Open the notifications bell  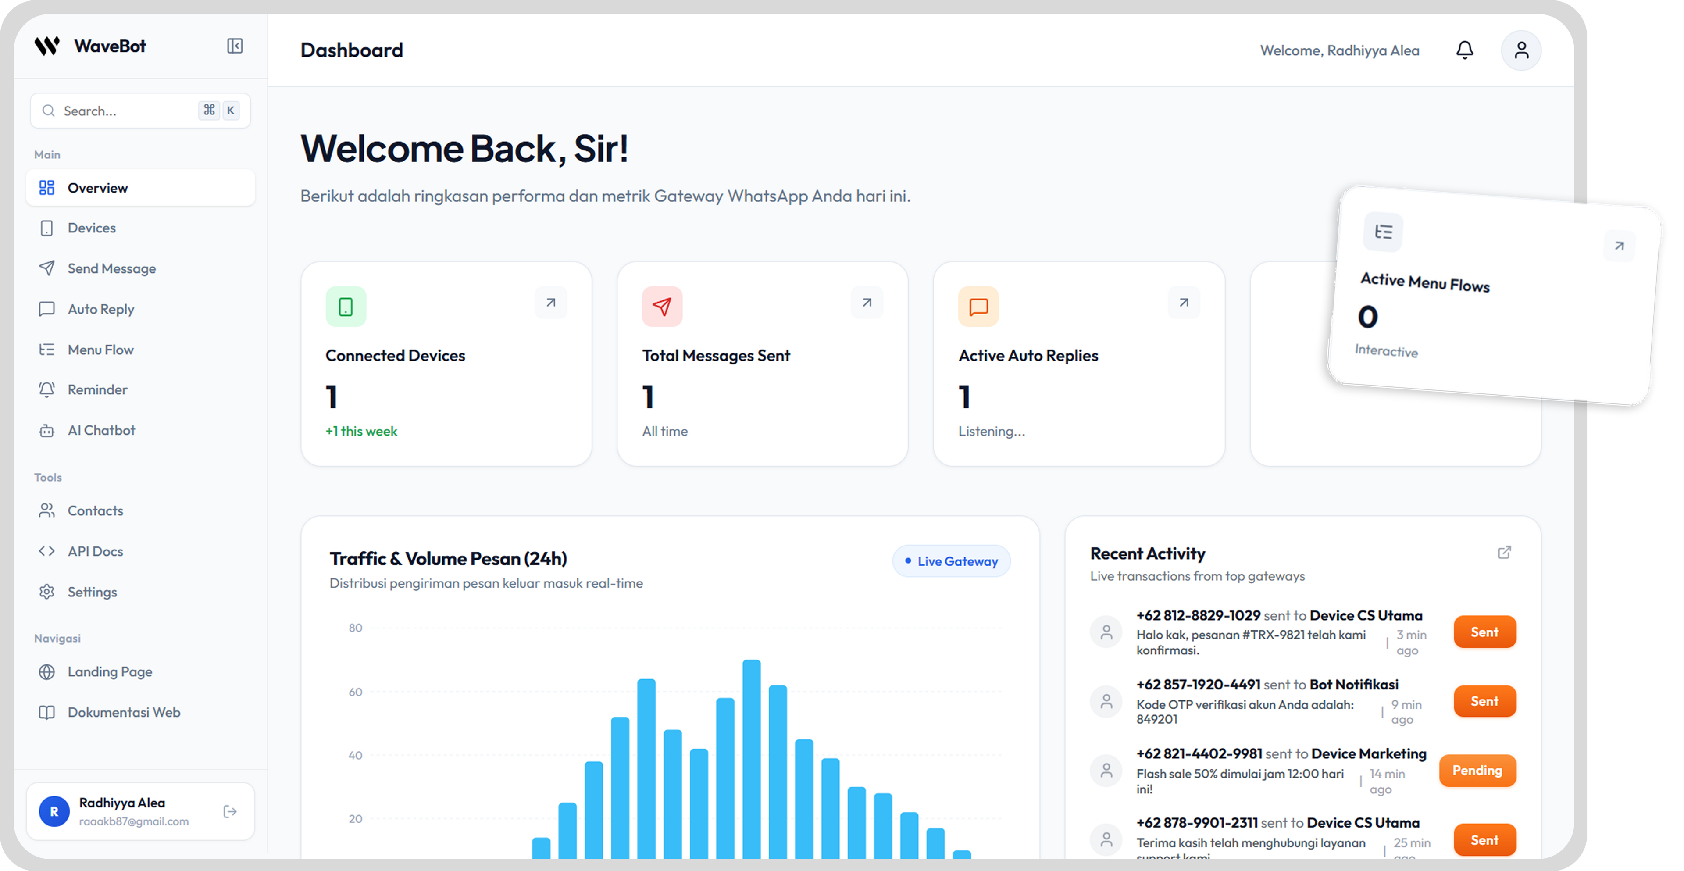(x=1464, y=50)
